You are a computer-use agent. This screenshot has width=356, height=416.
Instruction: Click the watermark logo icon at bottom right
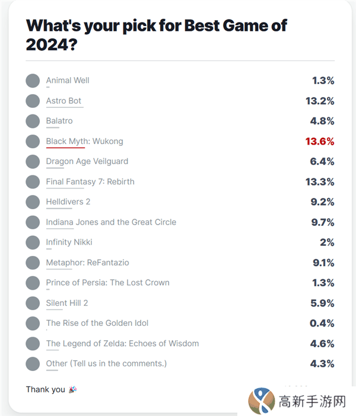(x=261, y=401)
